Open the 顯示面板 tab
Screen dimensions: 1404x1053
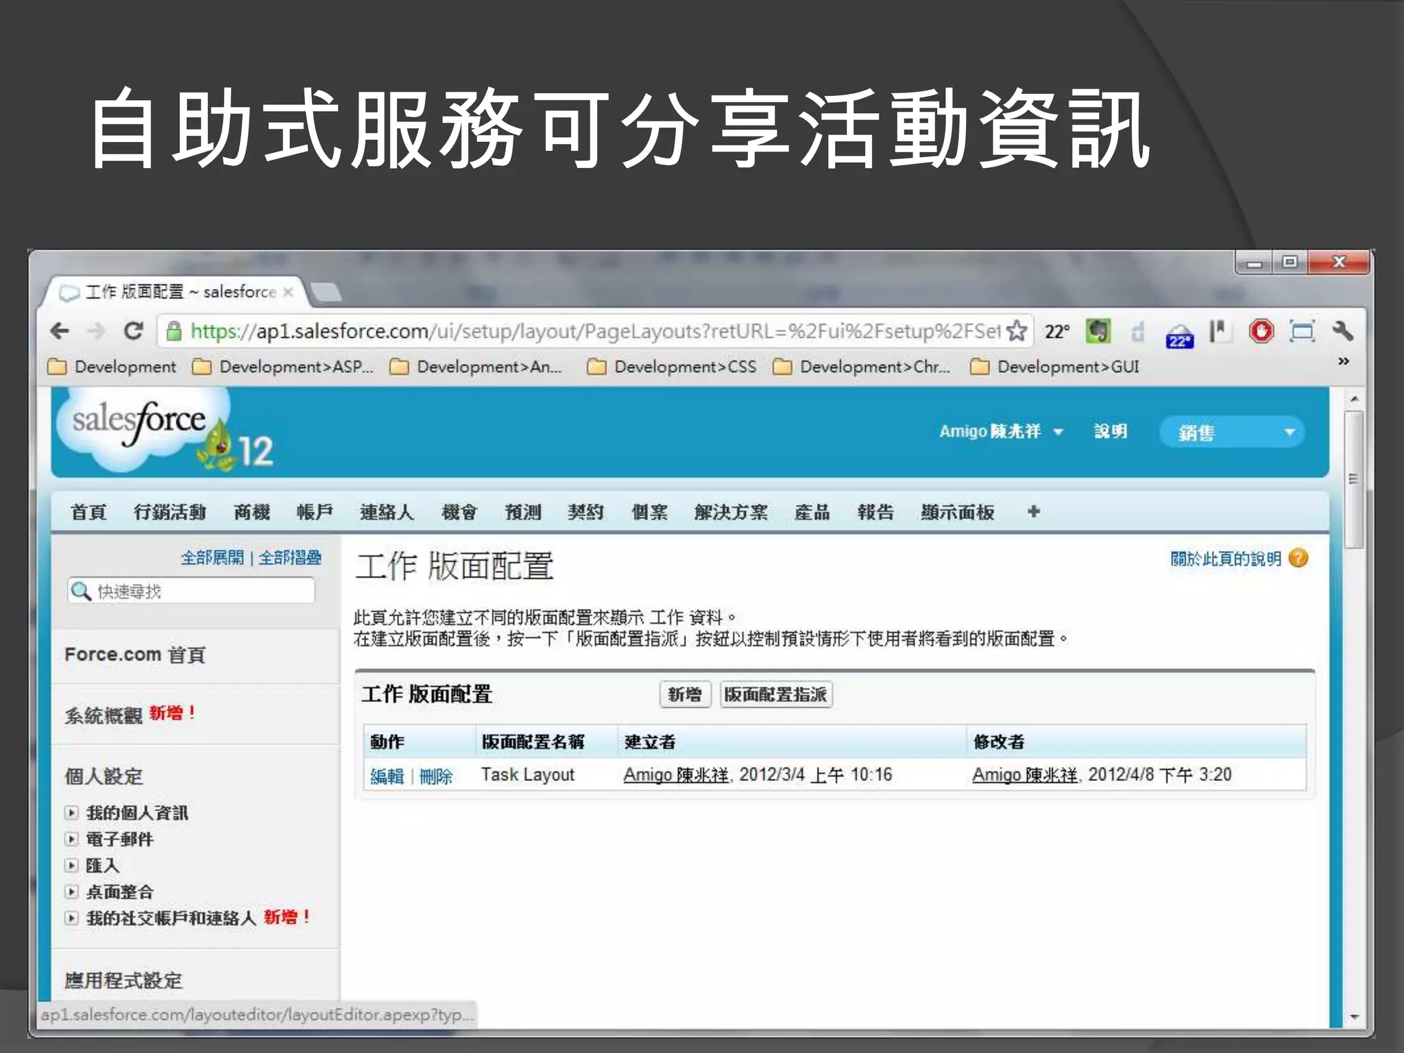coord(958,512)
